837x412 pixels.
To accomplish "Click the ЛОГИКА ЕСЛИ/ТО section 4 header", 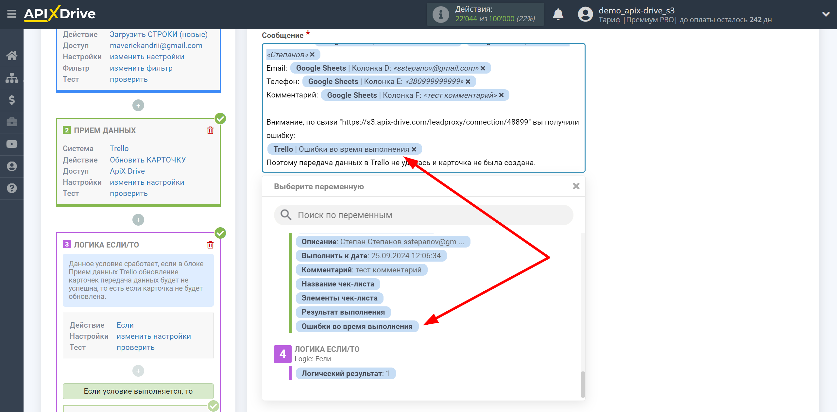I will [x=317, y=354].
